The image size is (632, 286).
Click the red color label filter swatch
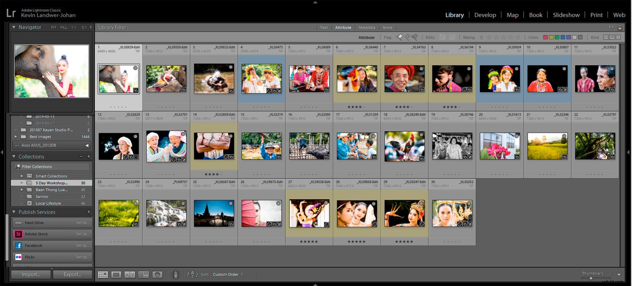coord(546,37)
